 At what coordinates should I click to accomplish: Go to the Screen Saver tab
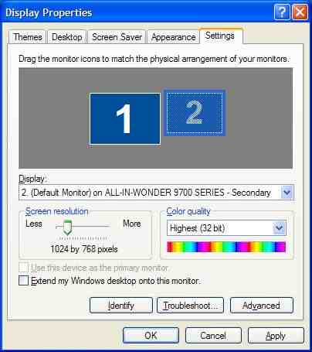(x=117, y=37)
